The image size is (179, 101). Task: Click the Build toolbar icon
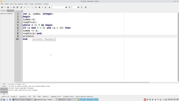[39, 7]
